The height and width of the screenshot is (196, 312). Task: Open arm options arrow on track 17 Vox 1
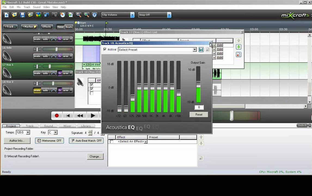click(71, 73)
